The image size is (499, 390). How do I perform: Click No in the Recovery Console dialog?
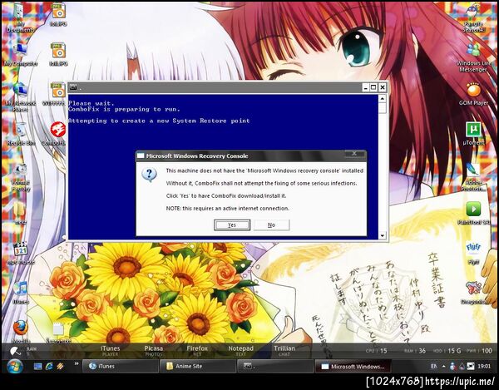pos(271,225)
